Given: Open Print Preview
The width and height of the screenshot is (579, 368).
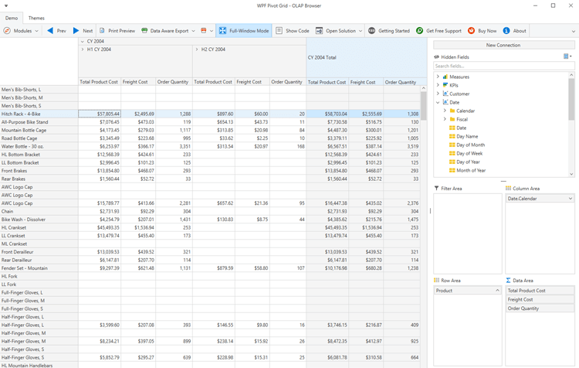Looking at the screenshot, I should tap(117, 31).
